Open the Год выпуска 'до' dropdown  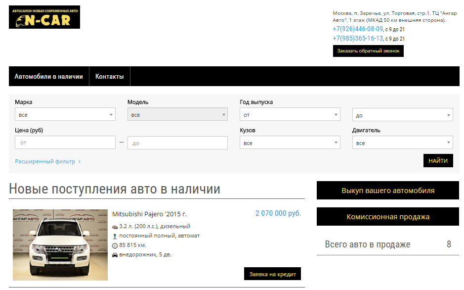402,115
